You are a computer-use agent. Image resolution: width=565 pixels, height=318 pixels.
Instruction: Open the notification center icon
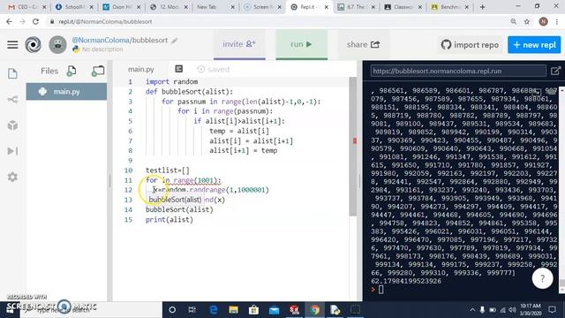click(x=552, y=309)
